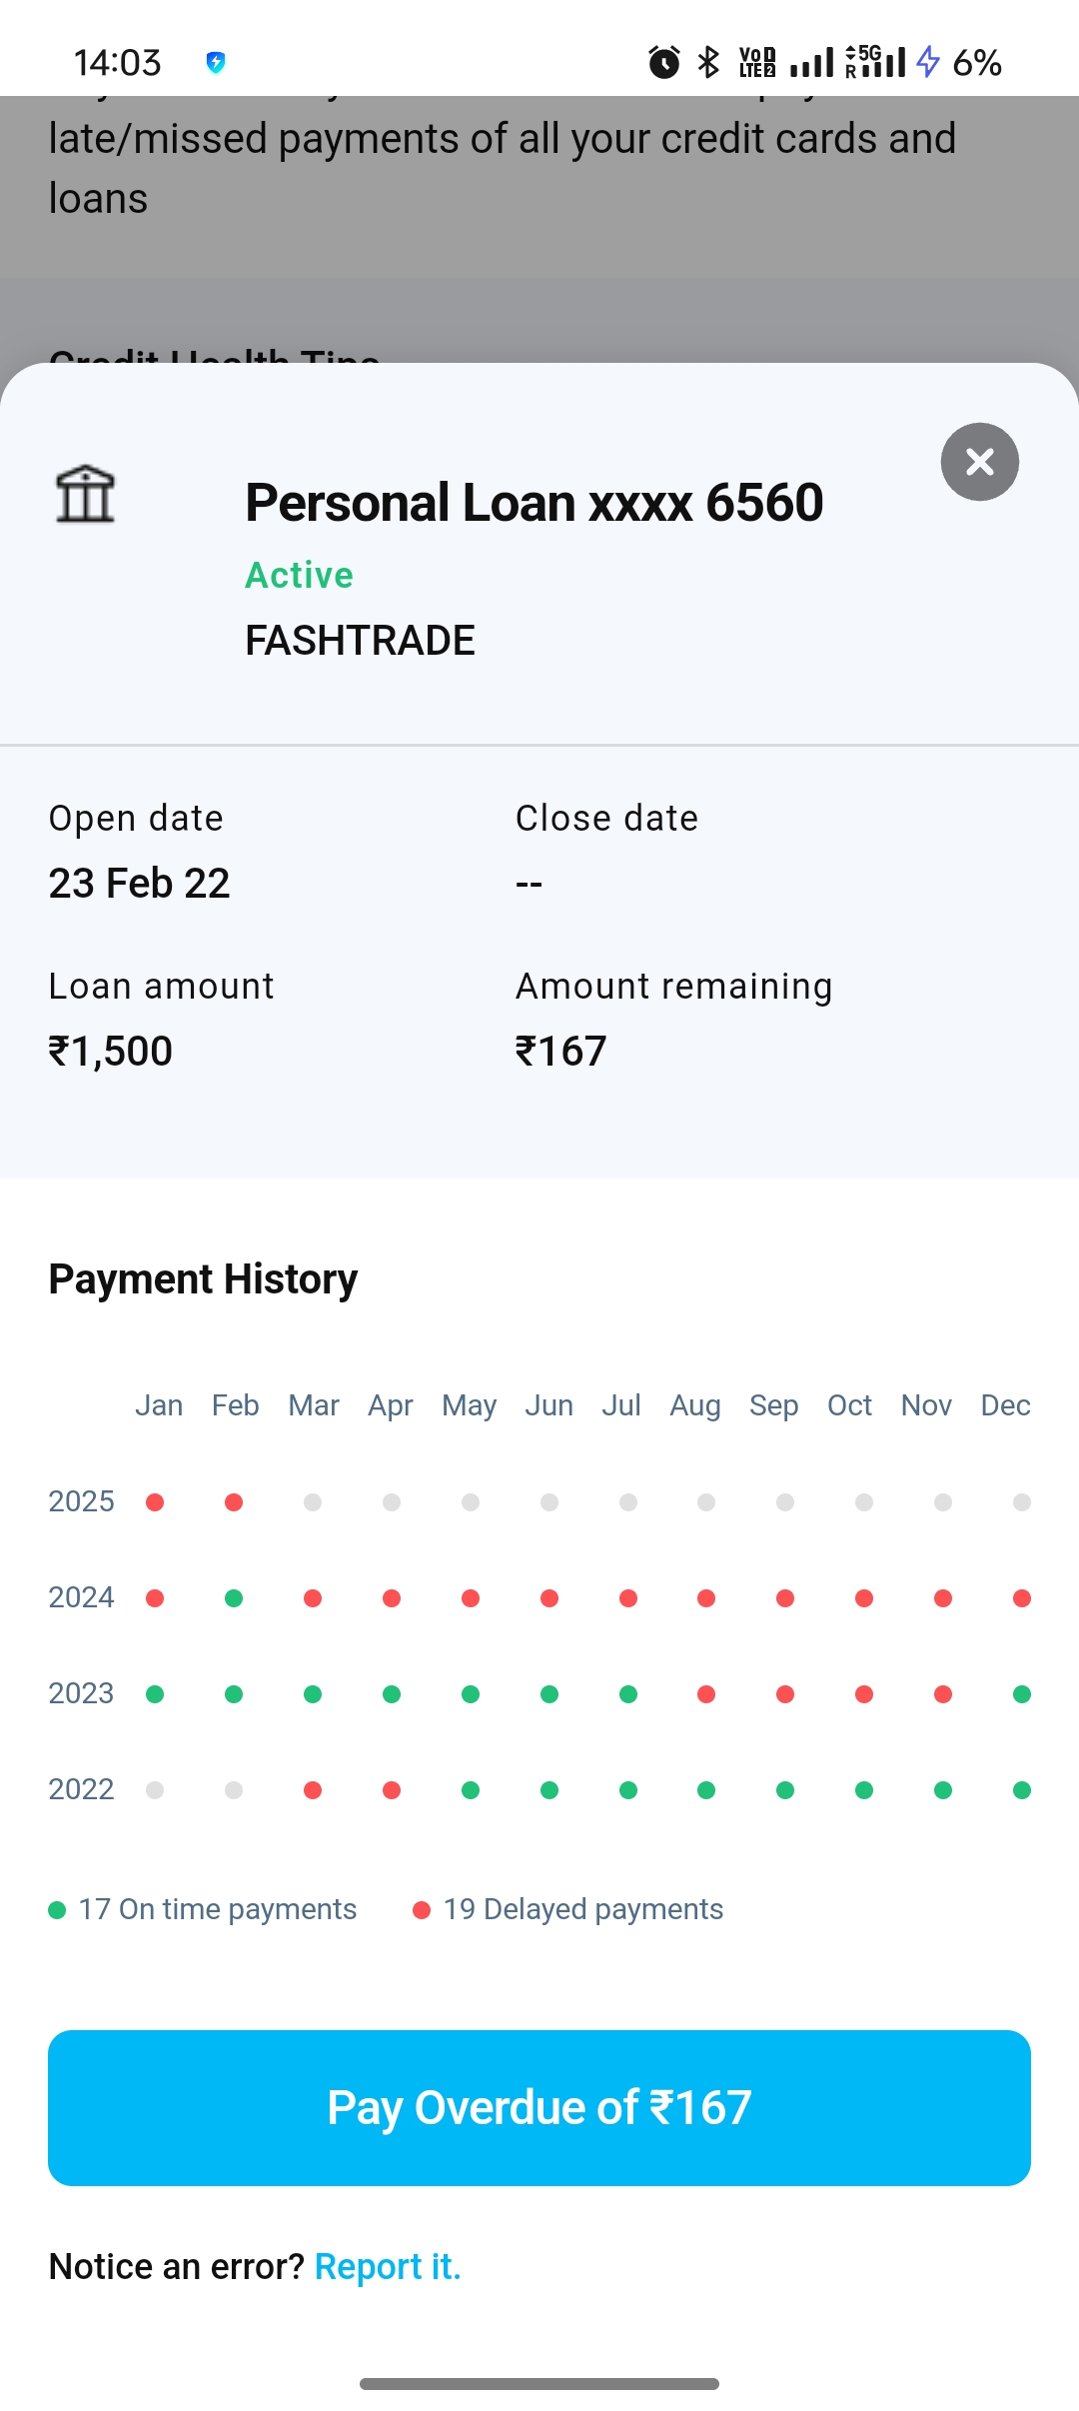
Task: Close the Personal Loan details sheet
Action: click(x=979, y=462)
